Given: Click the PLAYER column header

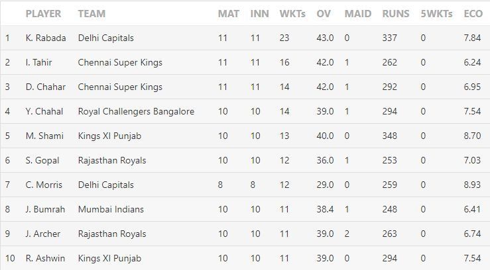Looking at the screenshot, I should point(43,14).
